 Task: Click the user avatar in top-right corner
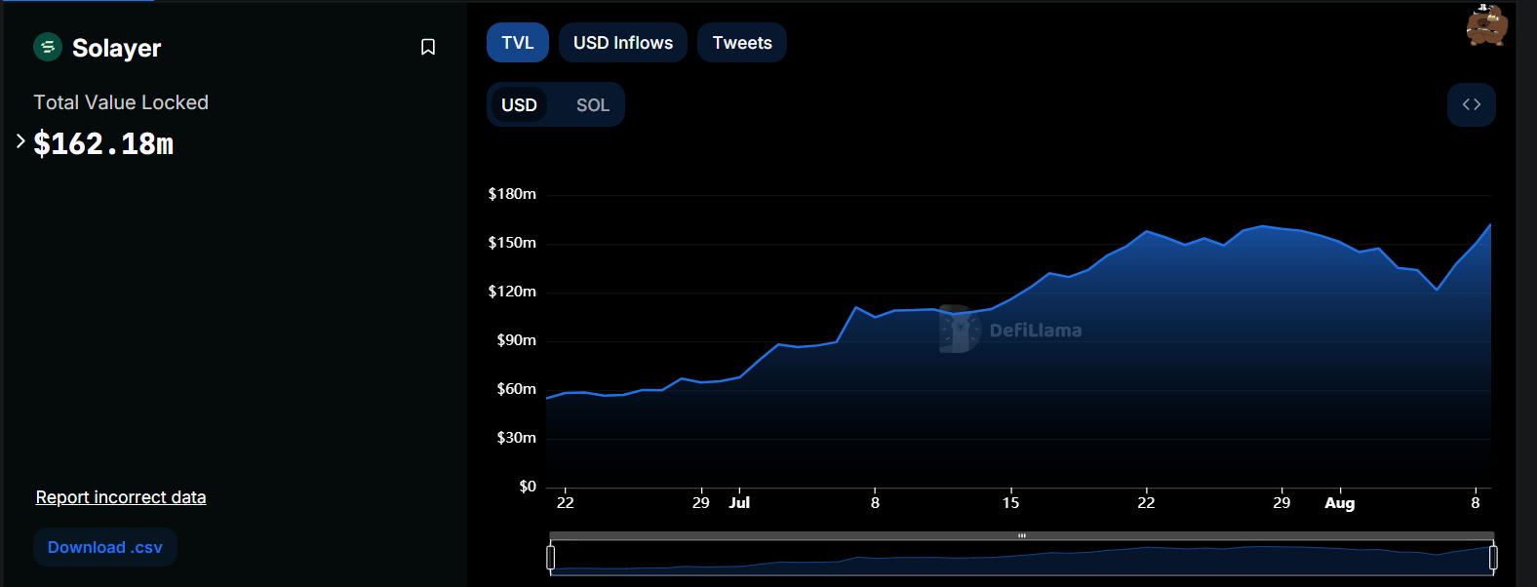(1486, 25)
